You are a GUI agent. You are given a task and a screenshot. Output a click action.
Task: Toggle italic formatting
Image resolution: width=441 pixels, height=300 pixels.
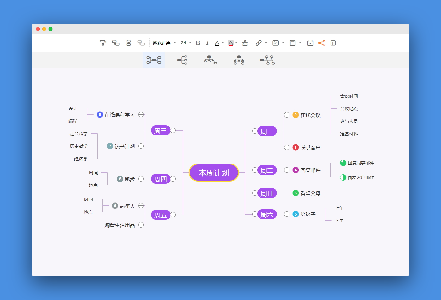point(207,43)
